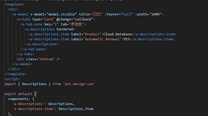Click the @change="callback" handler
The height and width of the screenshot is (116, 208).
point(75,19)
